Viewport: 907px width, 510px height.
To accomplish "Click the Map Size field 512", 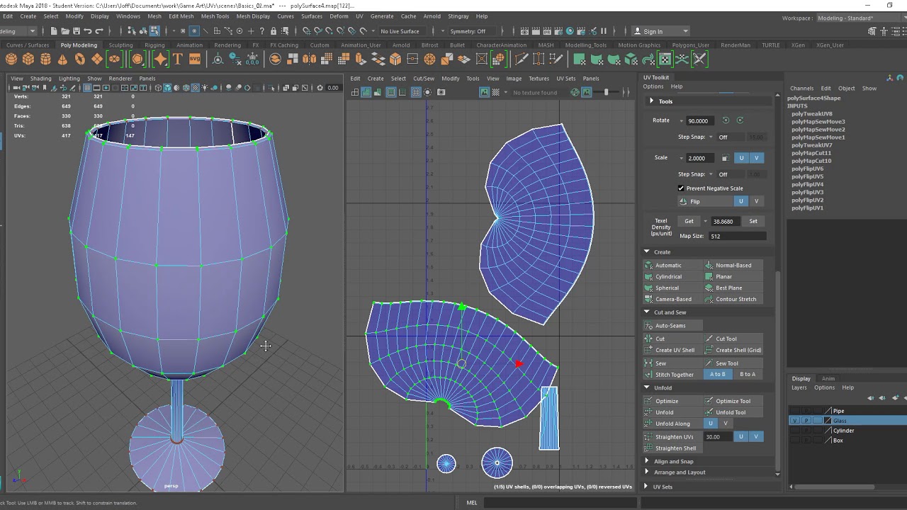I will [x=737, y=237].
